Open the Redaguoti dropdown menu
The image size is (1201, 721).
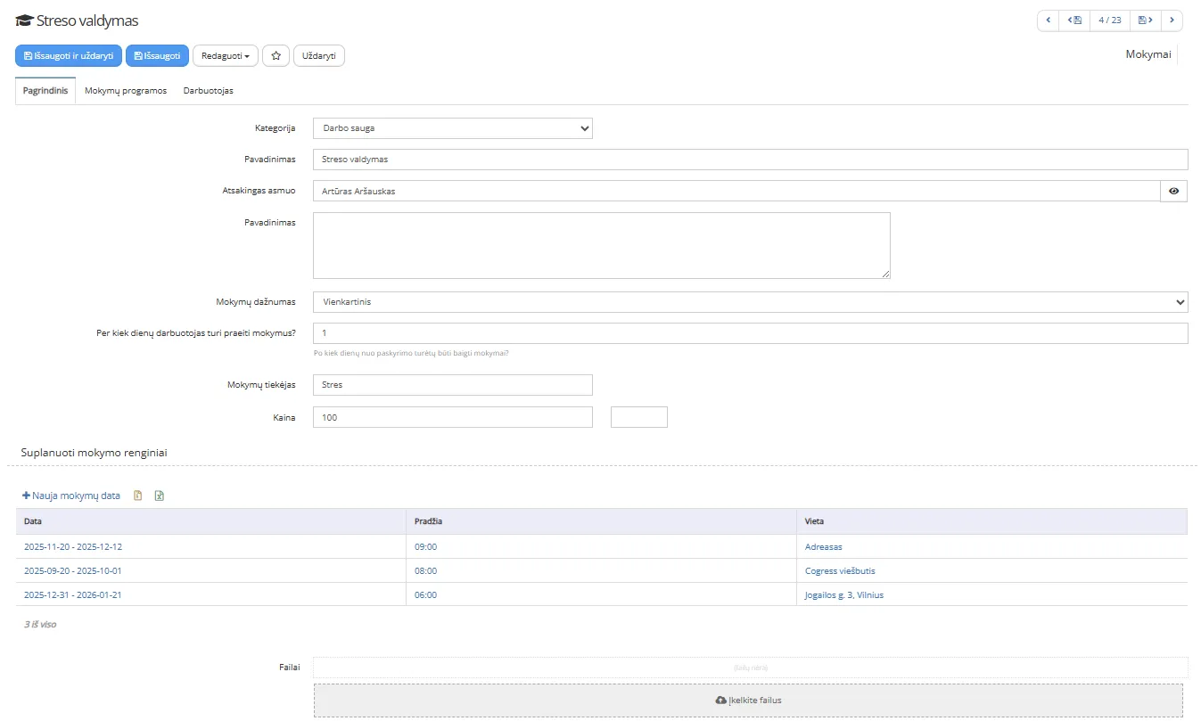[x=225, y=56]
